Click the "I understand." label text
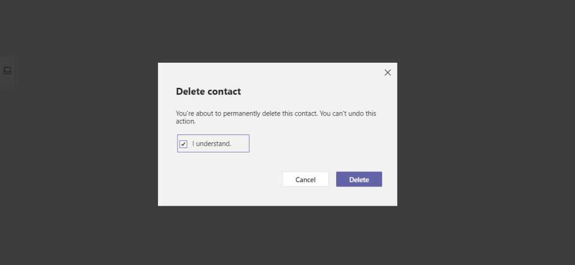The width and height of the screenshot is (575, 265). coord(211,143)
